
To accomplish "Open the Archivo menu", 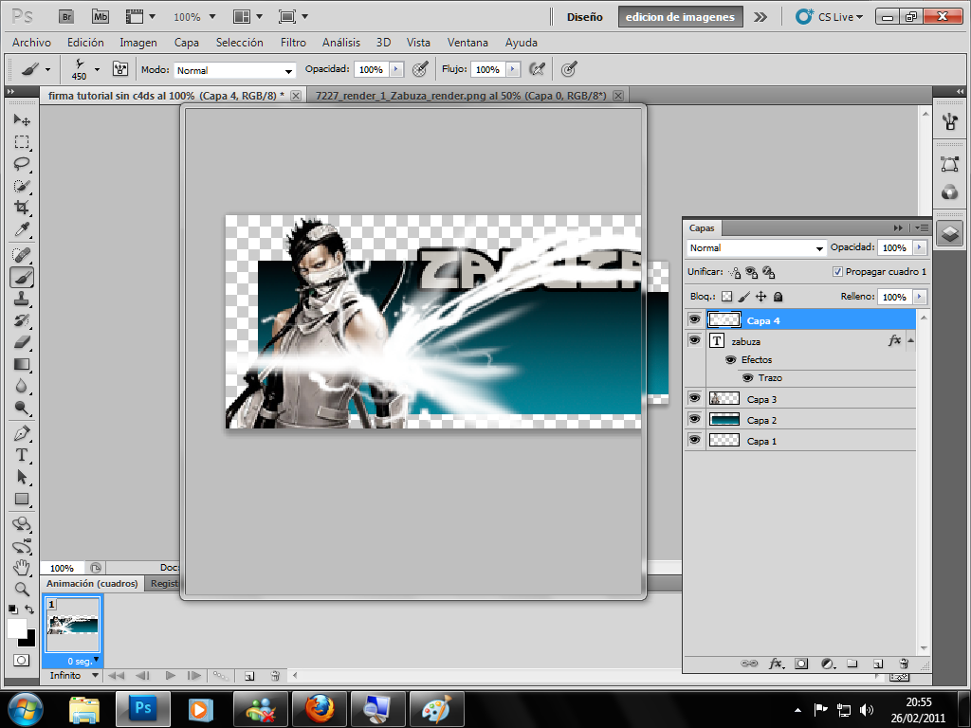I will click(x=31, y=42).
